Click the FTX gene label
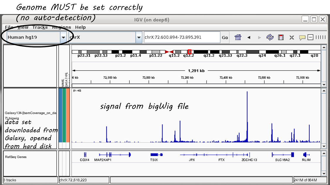Screen dimensions: 330x185 (221, 160)
